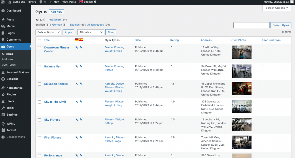This screenshot has width=295, height=158.
Task: Open the Downtown Fitness Center gym photo thumbnail
Action: [x=242, y=52]
